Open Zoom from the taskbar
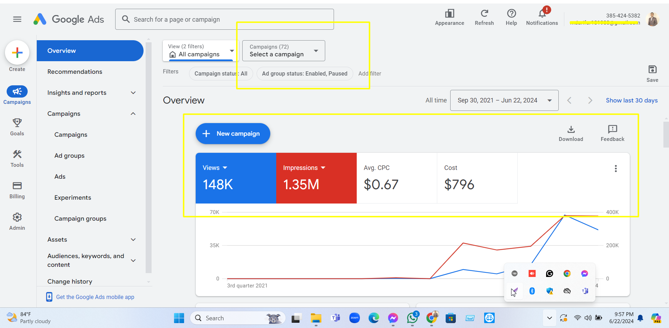Screen dimensions: 669x328 pos(354,318)
